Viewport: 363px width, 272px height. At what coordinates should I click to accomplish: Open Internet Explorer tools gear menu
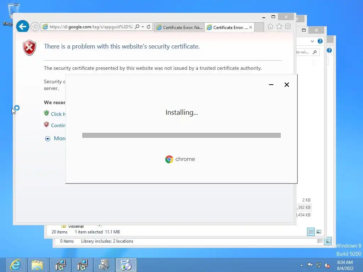click(x=288, y=26)
